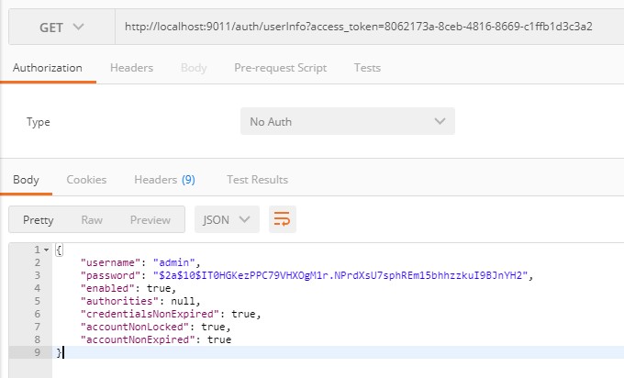624x378 pixels.
Task: Switch to Preview response view
Action: 150,220
